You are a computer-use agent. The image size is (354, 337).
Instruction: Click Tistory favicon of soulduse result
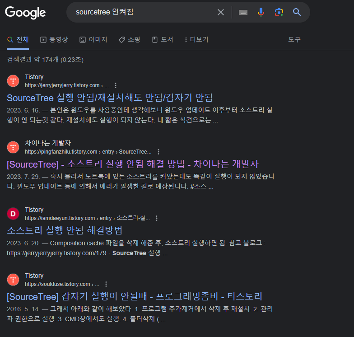[13, 280]
